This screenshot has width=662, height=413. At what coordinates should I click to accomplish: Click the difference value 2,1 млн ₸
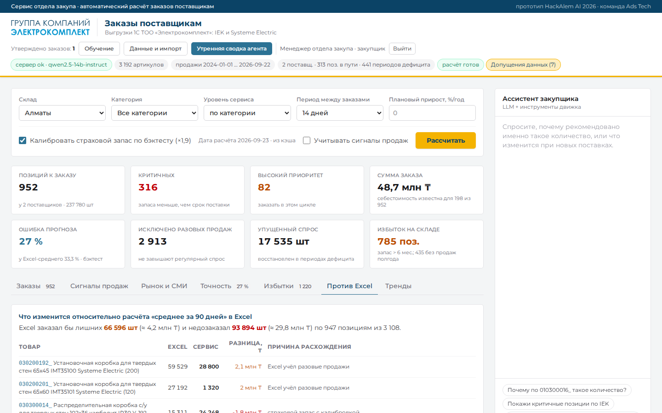[248, 367]
